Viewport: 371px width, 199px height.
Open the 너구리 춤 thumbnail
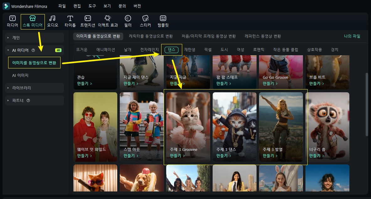pyautogui.click(x=327, y=127)
